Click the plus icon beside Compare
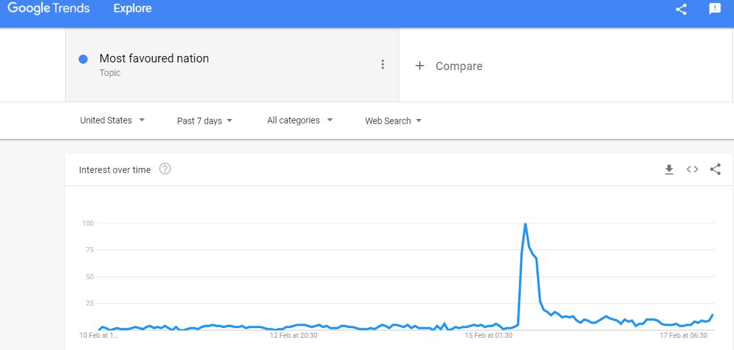Screen dimensions: 734x350 (x=419, y=66)
